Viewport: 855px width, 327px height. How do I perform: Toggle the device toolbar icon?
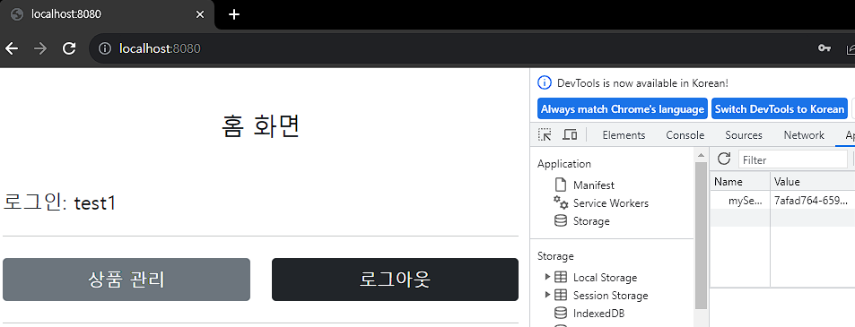(570, 135)
